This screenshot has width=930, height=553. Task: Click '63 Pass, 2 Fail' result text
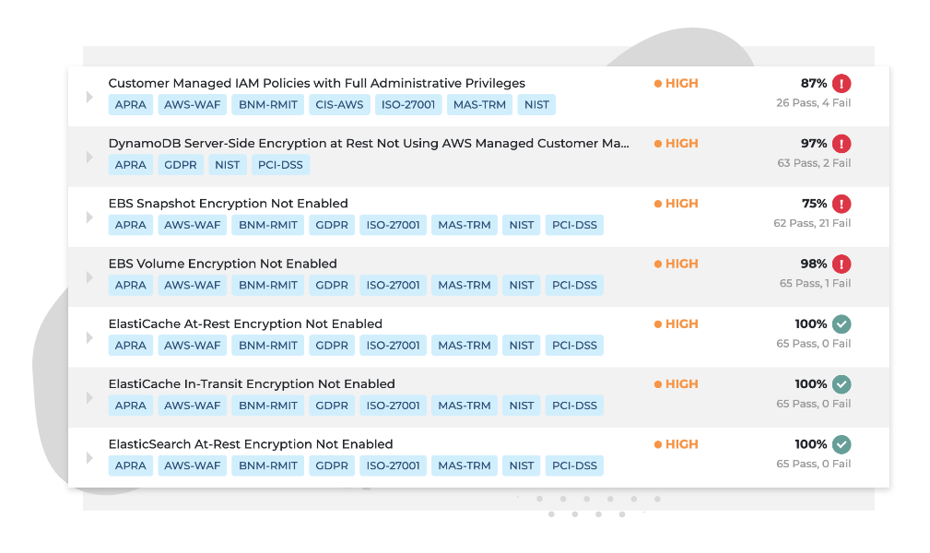[x=814, y=162]
